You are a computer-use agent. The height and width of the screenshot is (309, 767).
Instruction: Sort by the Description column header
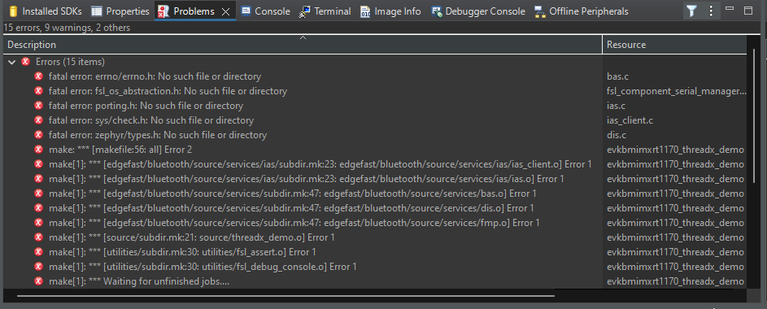click(303, 45)
